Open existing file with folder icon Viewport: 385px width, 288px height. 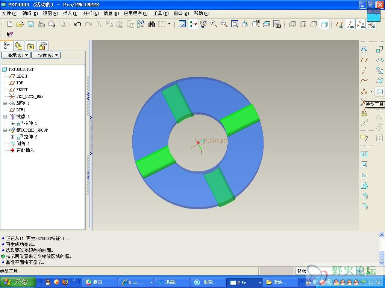[x=20, y=24]
